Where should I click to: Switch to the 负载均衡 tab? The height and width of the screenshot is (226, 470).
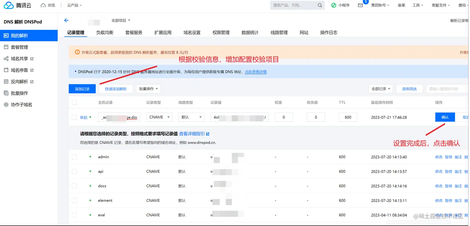click(104, 32)
